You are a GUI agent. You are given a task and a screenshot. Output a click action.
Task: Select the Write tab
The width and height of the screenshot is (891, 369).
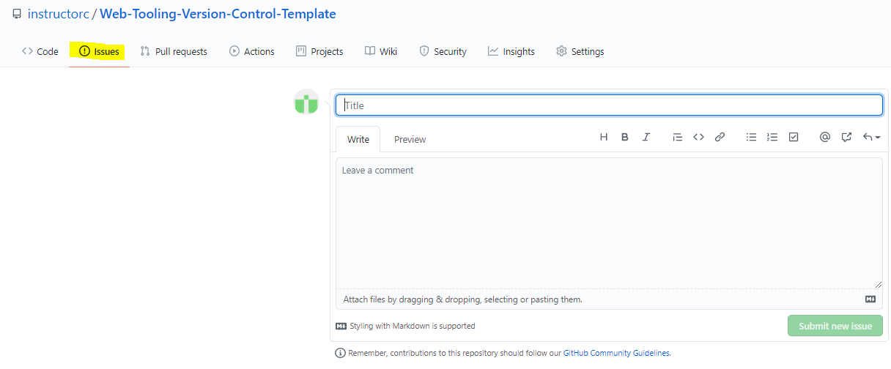click(x=358, y=139)
